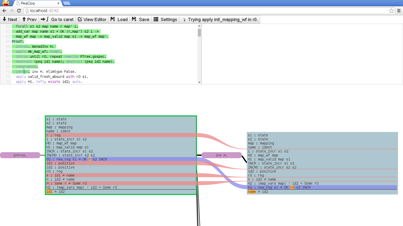Click the editor scrollbar up arrow
Image resolution: width=403 pixels, height=226 pixels.
coord(199,26)
